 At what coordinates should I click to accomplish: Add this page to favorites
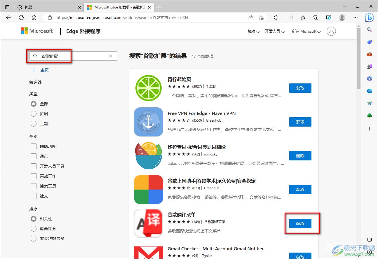click(x=261, y=17)
